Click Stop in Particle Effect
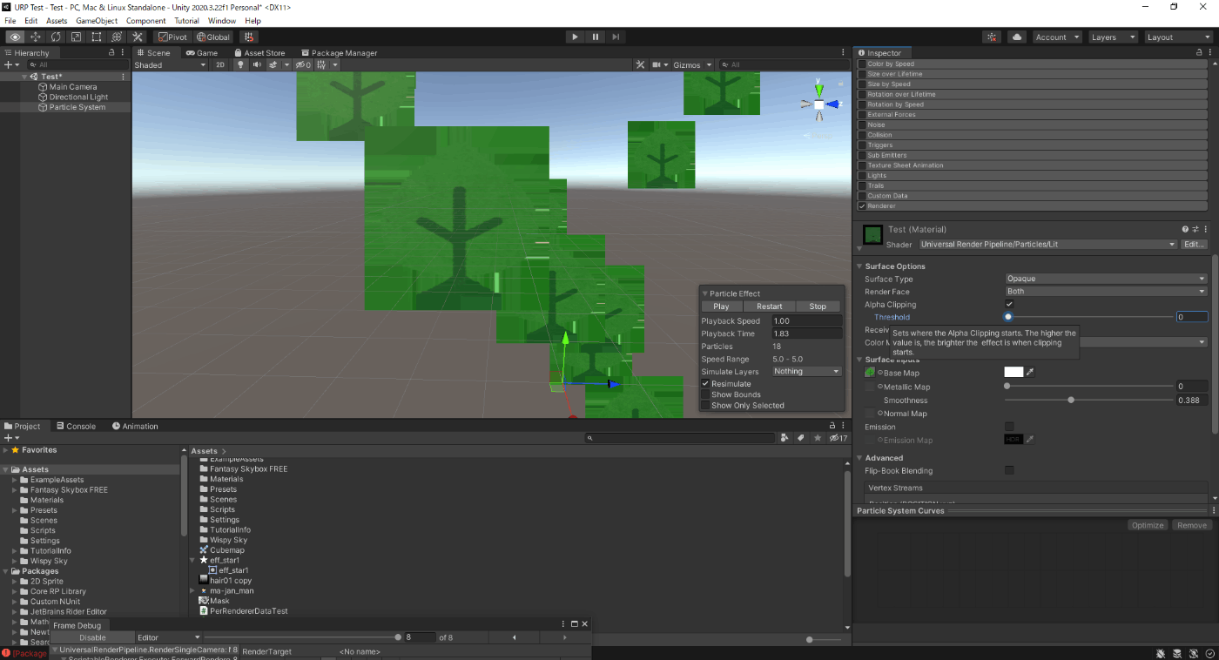The width and height of the screenshot is (1219, 660). 818,306
